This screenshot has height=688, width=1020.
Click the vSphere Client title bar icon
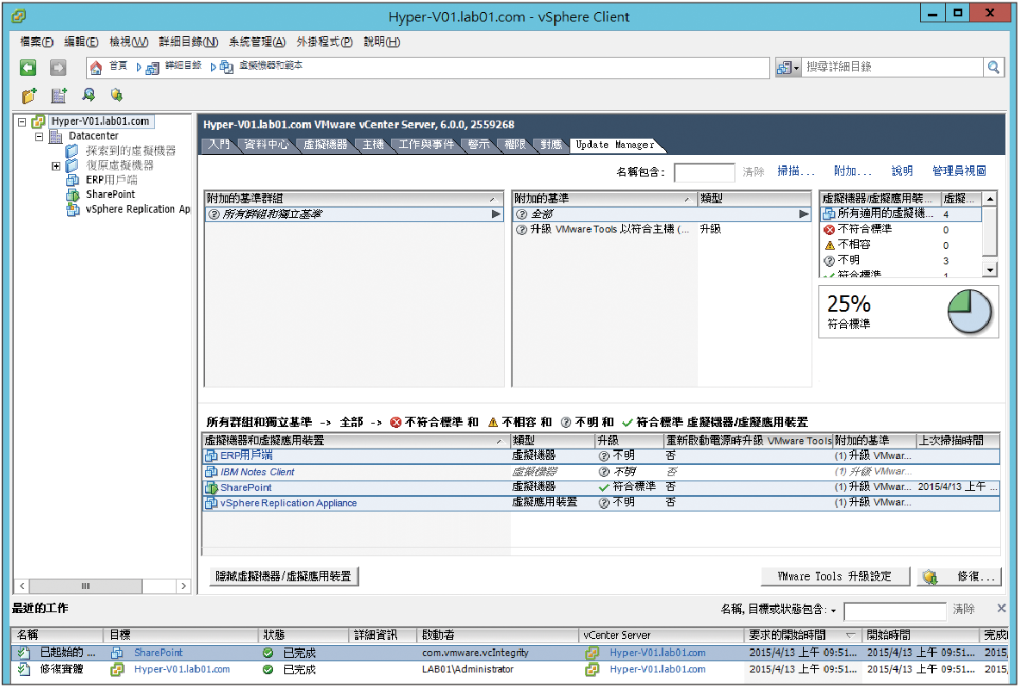18,15
